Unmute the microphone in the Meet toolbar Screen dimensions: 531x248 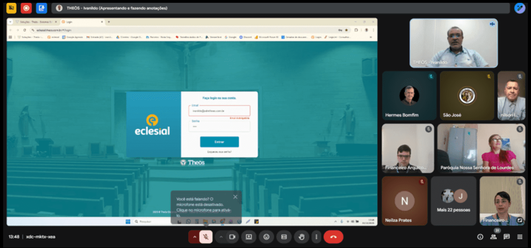click(x=206, y=237)
